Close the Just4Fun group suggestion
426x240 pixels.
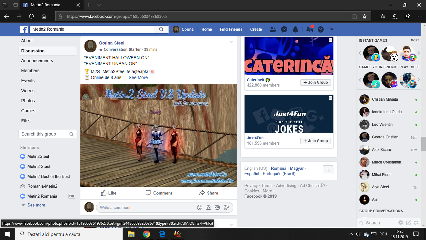coord(330,98)
